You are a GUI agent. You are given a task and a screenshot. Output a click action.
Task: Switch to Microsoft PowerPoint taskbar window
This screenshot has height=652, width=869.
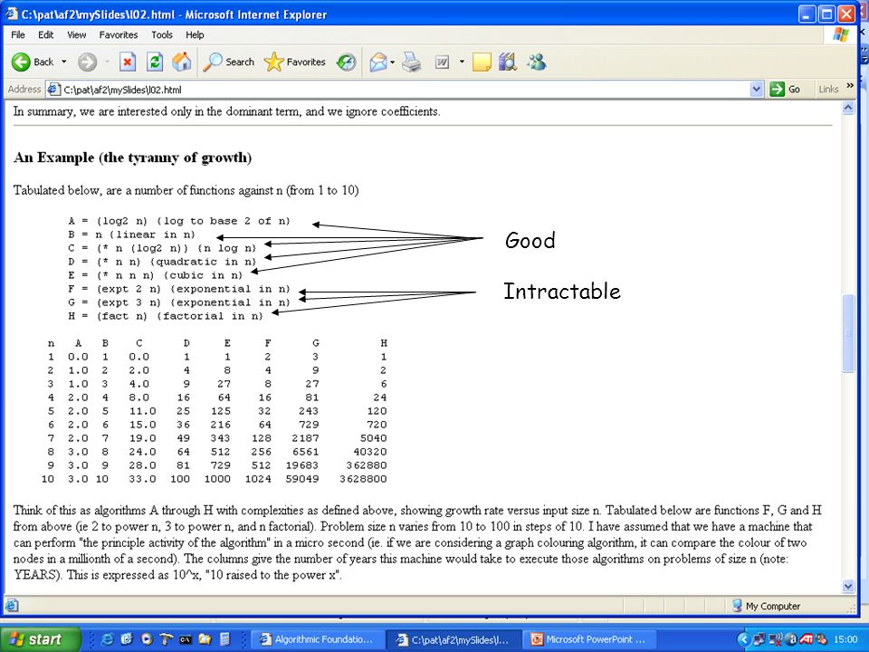(589, 639)
